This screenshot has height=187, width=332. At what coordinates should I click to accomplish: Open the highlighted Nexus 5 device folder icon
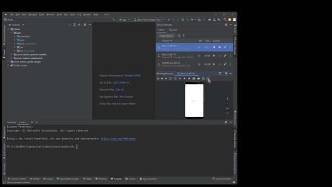click(219, 47)
